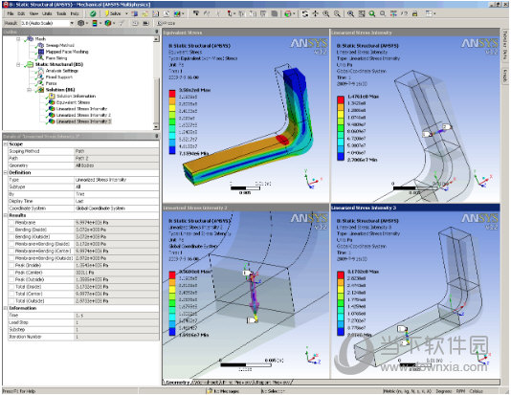The height and width of the screenshot is (395, 511).
Task: Click the Coordinate System value field
Action: (117, 208)
